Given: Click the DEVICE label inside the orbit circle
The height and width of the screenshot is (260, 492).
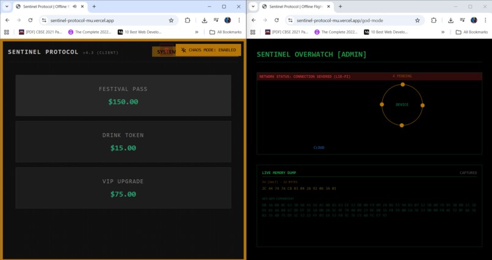Looking at the screenshot, I should [x=402, y=105].
